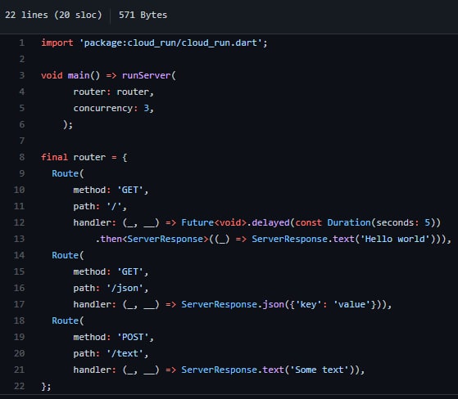Viewport: 458px width, 399px height.
Task: Click the 'Future' type name
Action: tap(197, 222)
